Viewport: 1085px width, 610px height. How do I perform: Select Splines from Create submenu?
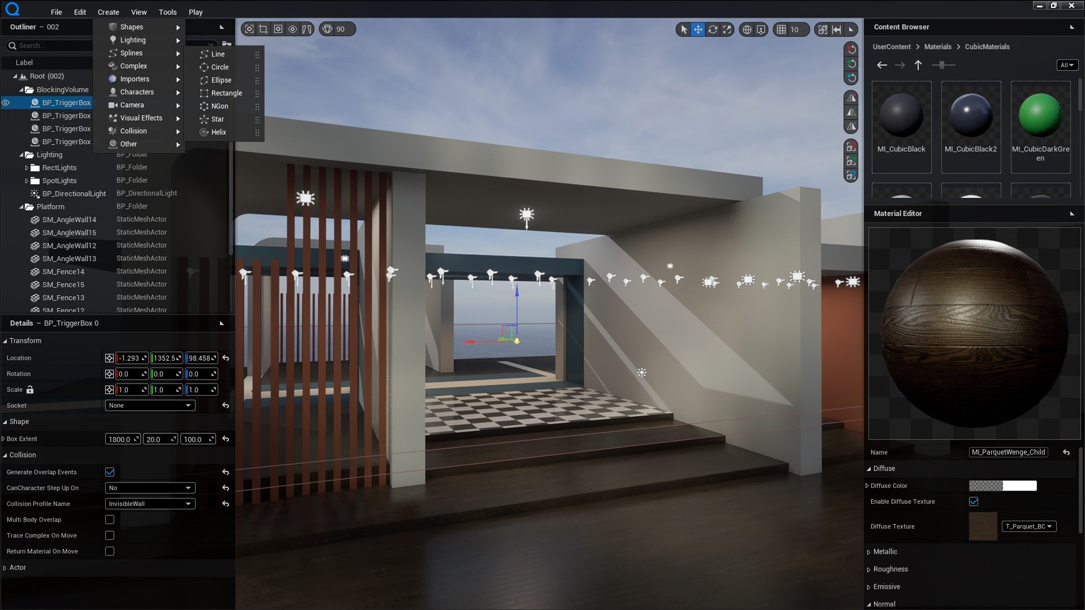[131, 52]
